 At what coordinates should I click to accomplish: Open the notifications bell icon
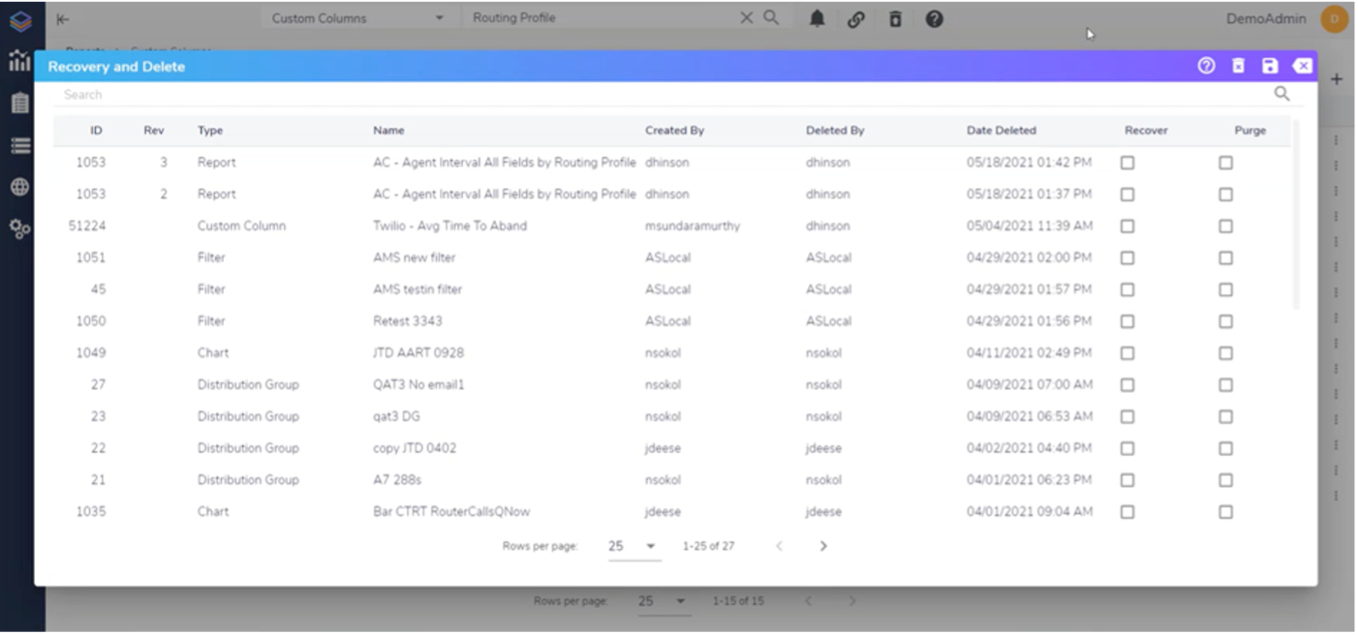coord(817,18)
